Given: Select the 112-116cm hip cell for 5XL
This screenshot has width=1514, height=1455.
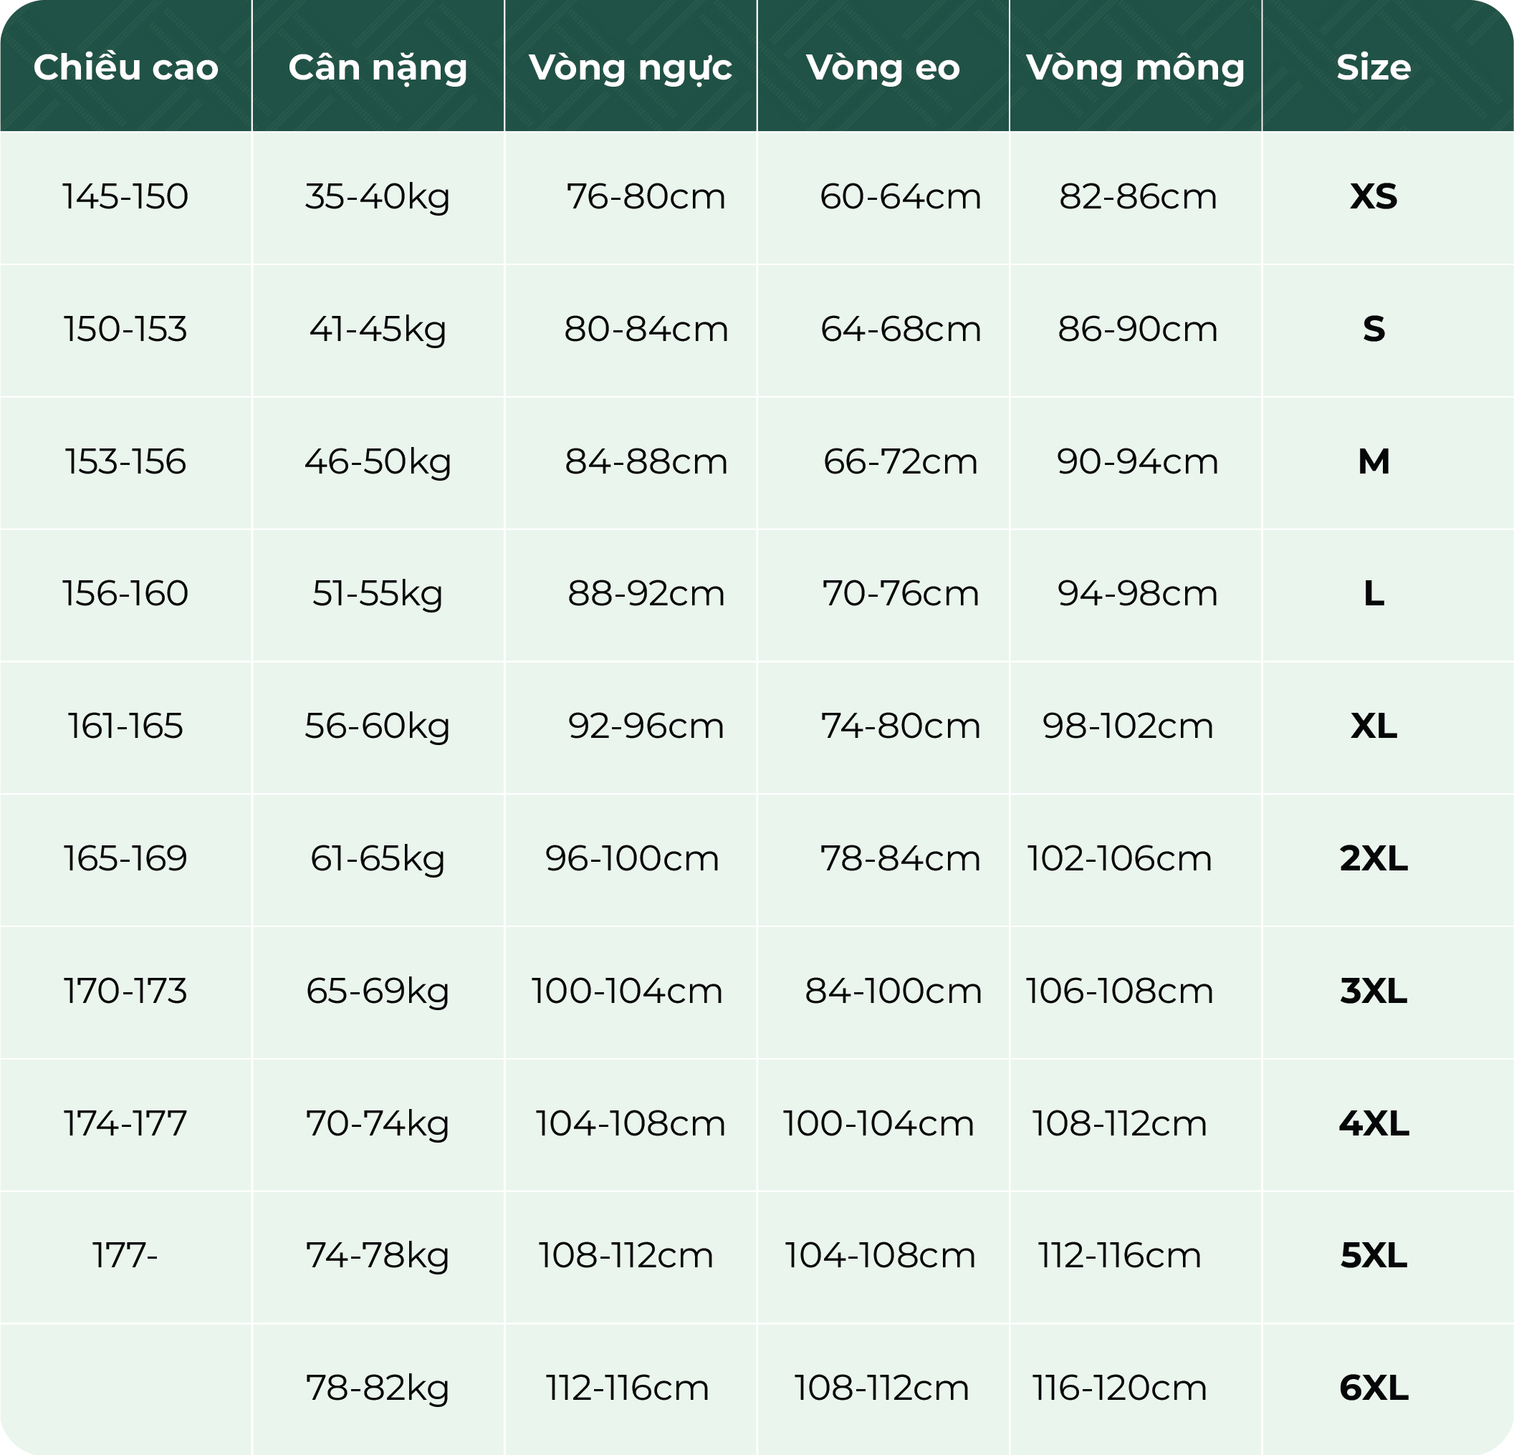Looking at the screenshot, I should click(1119, 1256).
